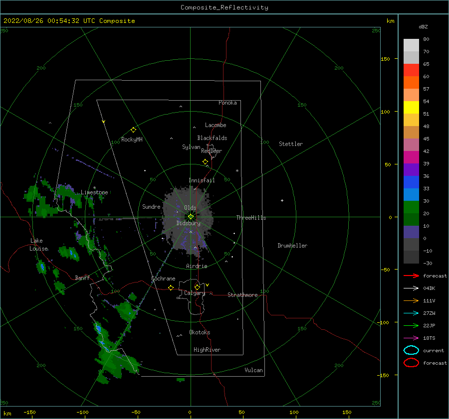Select the bright green 30 dBZ swatch
The height and width of the screenshot is (419, 449).
click(411, 207)
